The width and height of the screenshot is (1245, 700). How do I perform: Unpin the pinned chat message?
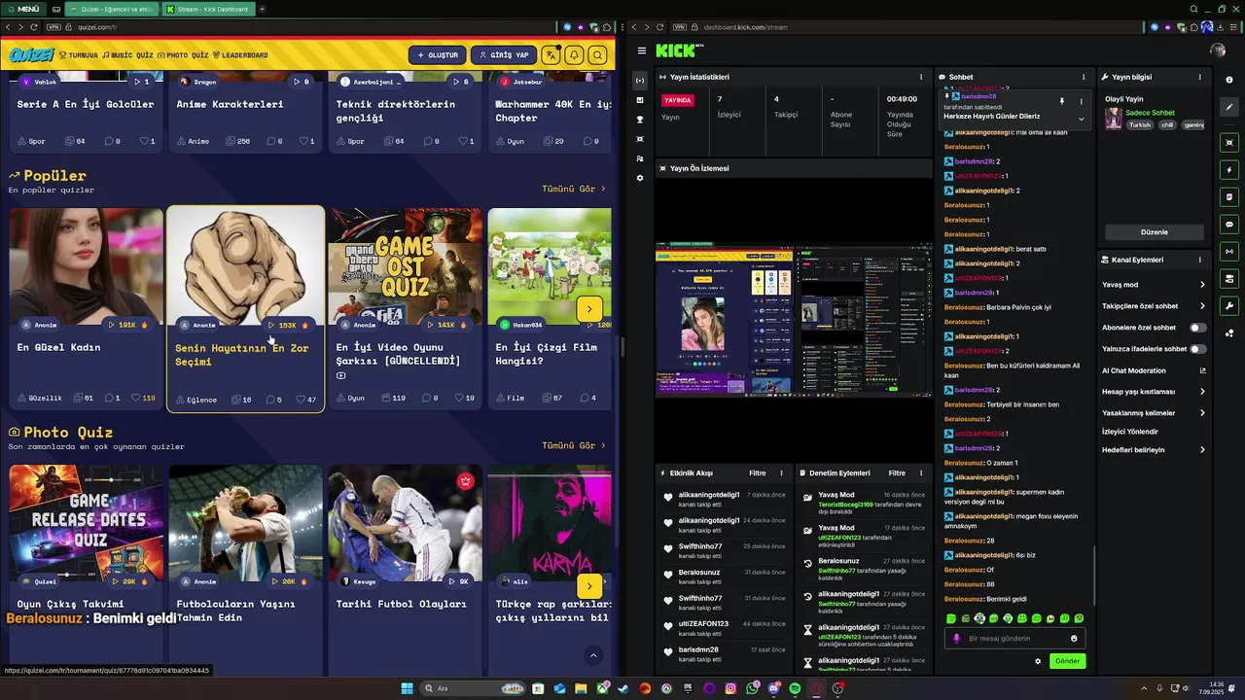pyautogui.click(x=1062, y=101)
